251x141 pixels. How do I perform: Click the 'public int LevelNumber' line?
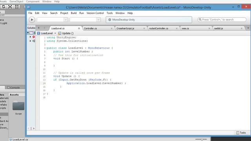[x=73, y=51]
